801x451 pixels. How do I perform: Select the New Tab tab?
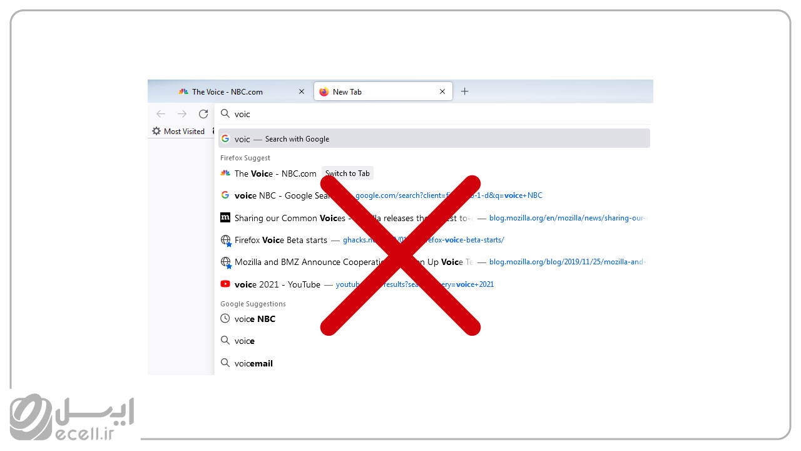click(382, 91)
